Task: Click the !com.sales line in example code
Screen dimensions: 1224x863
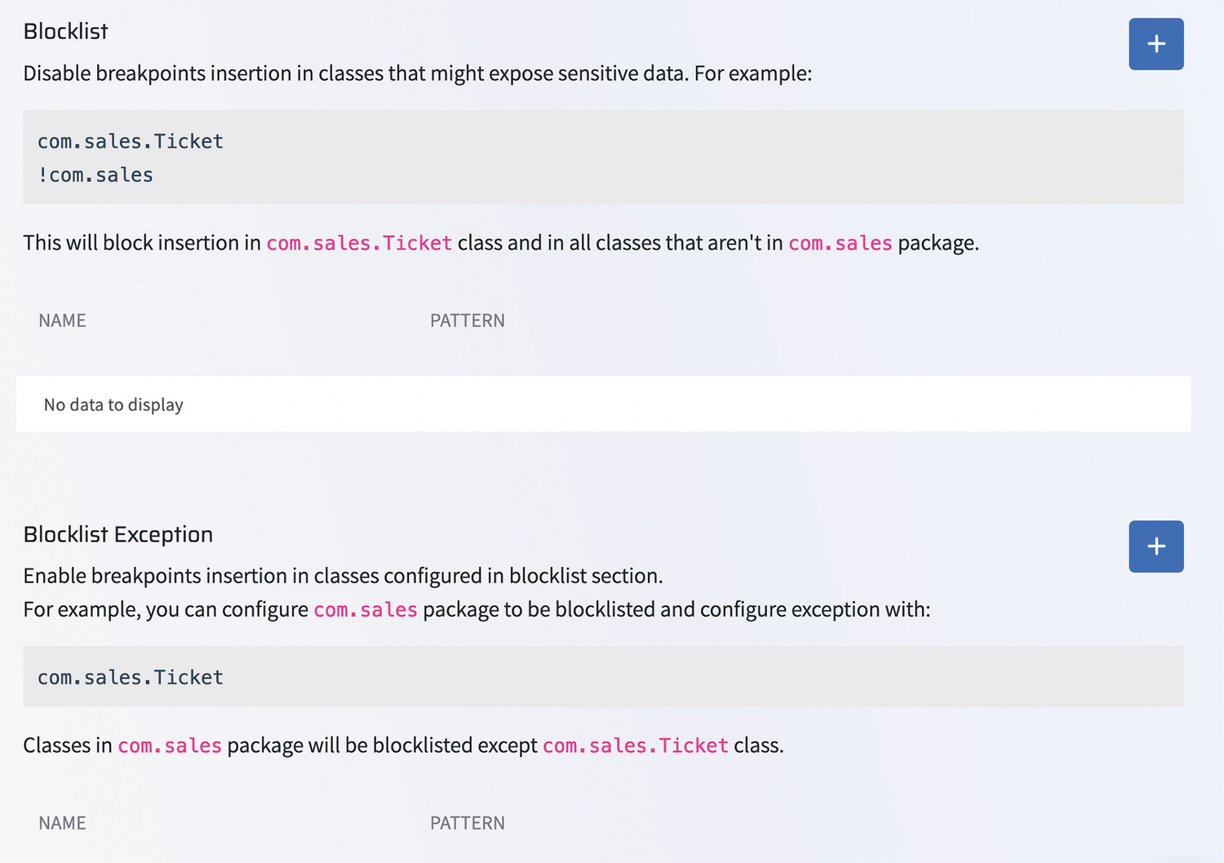Action: point(95,175)
